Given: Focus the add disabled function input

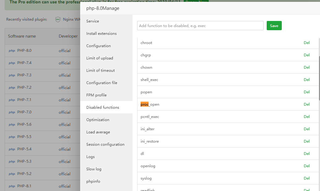Looking at the screenshot, I should (200, 26).
